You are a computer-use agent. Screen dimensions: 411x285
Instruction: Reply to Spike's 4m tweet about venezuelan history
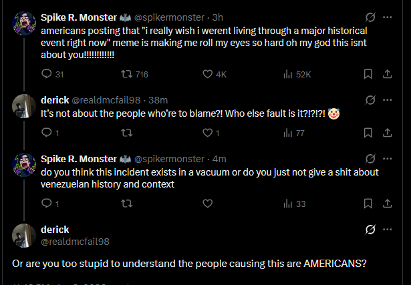[x=45, y=204]
